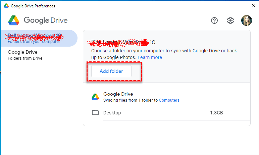Follow the Computers link
Viewport: 259px width, 155px height.
pyautogui.click(x=169, y=100)
